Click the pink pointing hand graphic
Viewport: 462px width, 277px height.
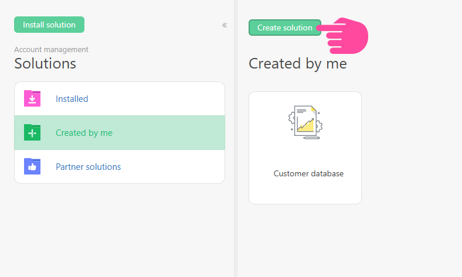[342, 36]
